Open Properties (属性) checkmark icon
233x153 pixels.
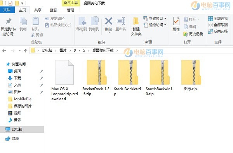point(176,21)
